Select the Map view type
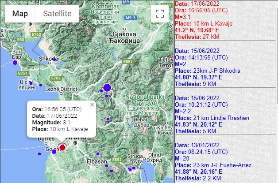This screenshot has width=278, height=183. tap(19, 13)
